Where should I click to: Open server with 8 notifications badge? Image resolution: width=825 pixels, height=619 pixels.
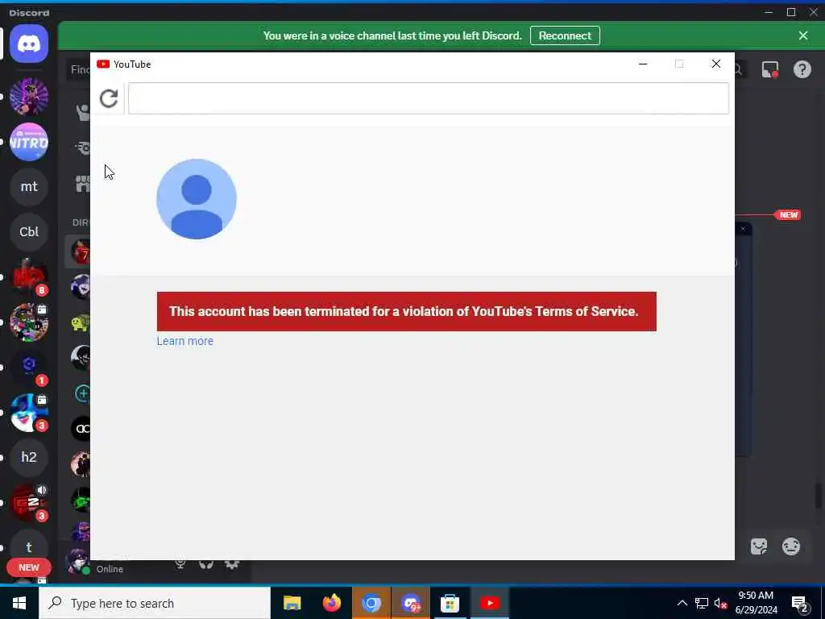29,277
